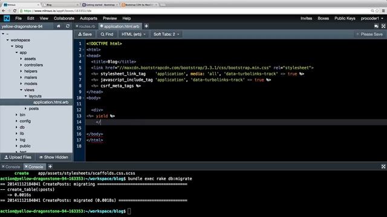
Task: Open the Soft Tabs: 2 dropdown
Action: (x=166, y=34)
